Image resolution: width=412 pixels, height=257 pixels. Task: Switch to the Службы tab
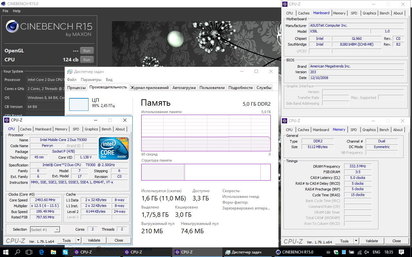264,88
